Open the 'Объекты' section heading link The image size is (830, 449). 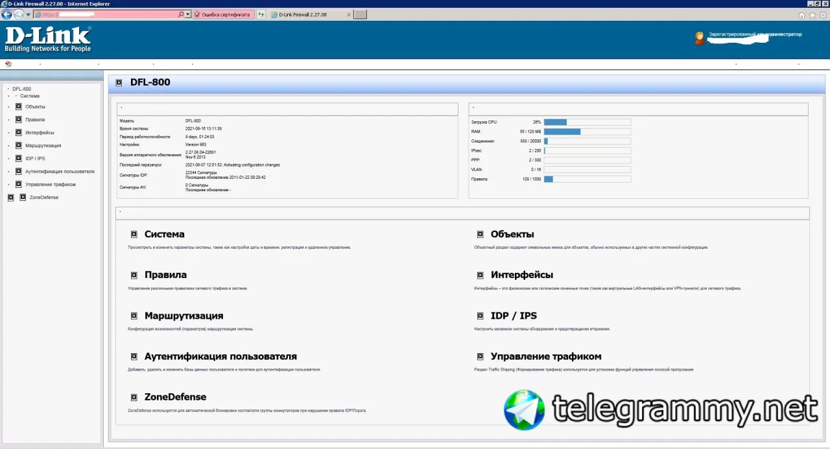coord(512,234)
